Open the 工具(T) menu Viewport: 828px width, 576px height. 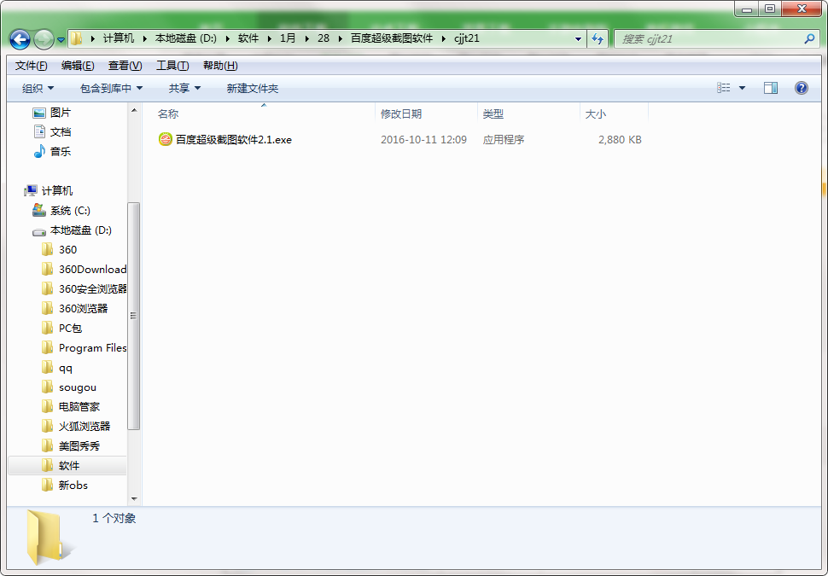pos(172,66)
